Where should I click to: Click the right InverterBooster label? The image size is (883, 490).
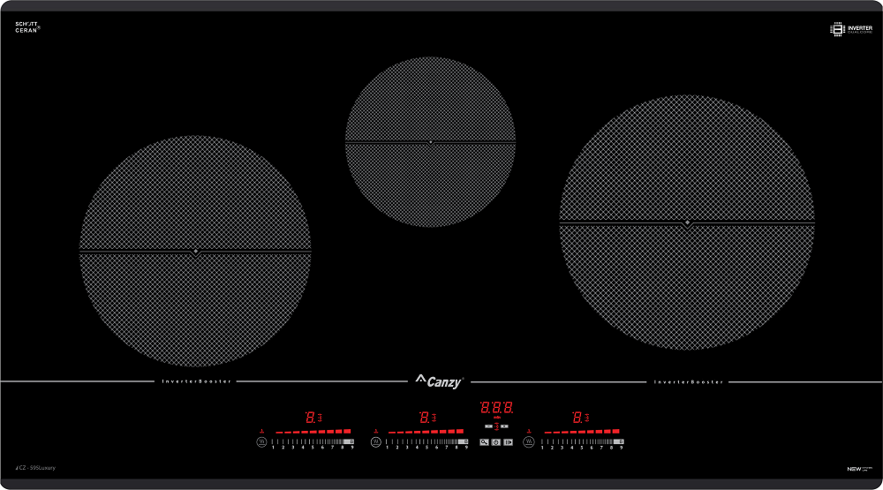point(688,382)
